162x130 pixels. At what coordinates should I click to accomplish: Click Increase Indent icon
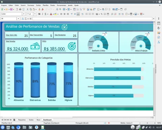click(x=119, y=14)
